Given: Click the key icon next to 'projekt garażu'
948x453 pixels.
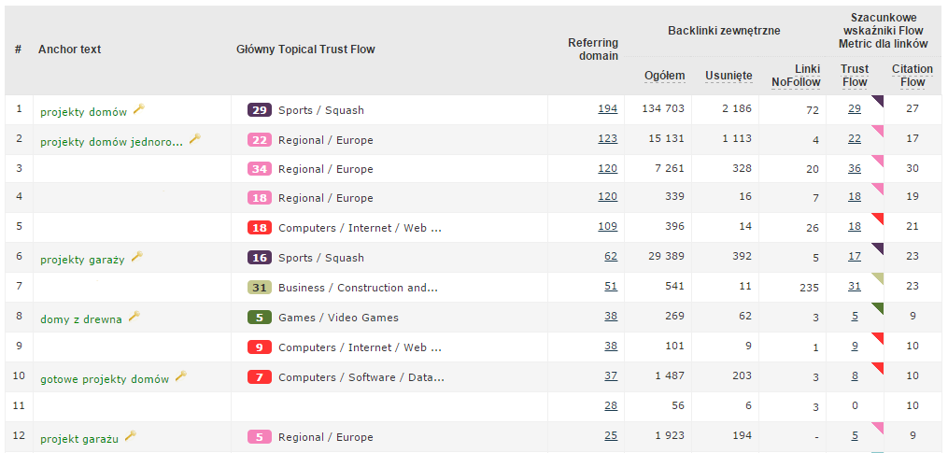Looking at the screenshot, I should [x=131, y=435].
